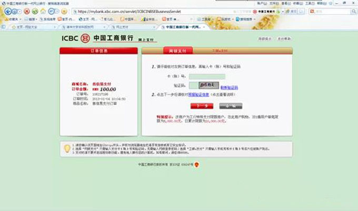
Task: Open the 账户 menu in the menu bar
Action: point(262,4)
